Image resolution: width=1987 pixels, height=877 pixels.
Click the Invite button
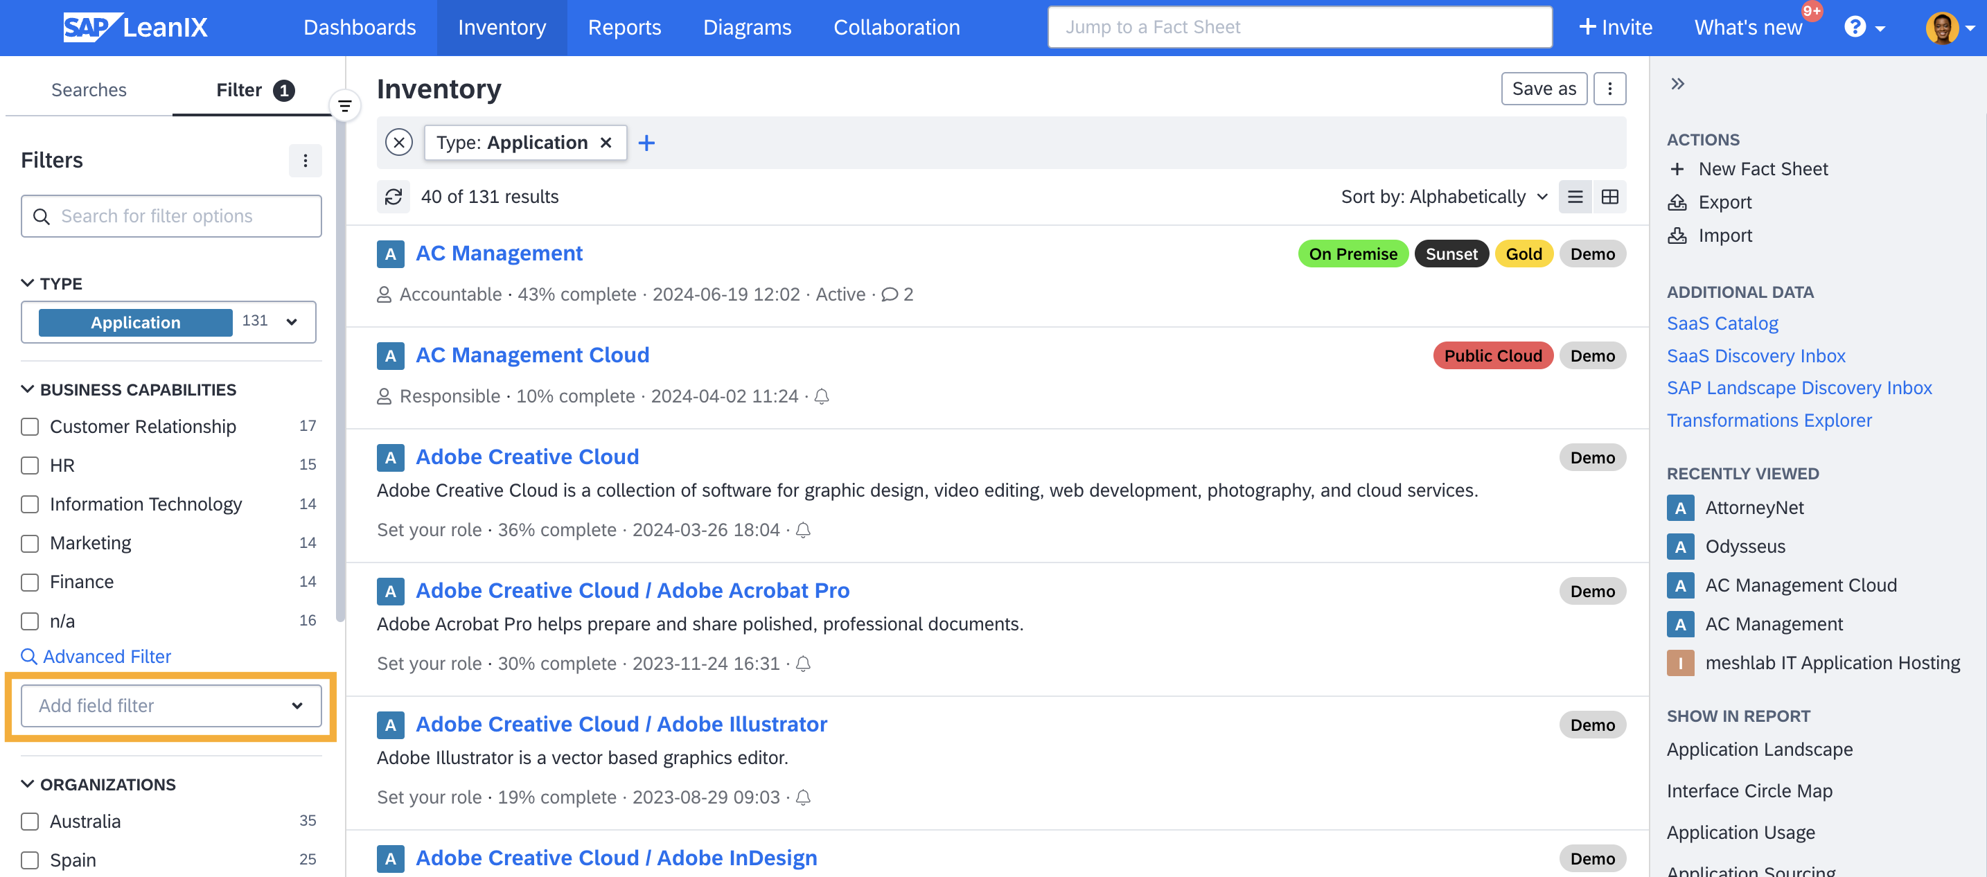point(1614,28)
